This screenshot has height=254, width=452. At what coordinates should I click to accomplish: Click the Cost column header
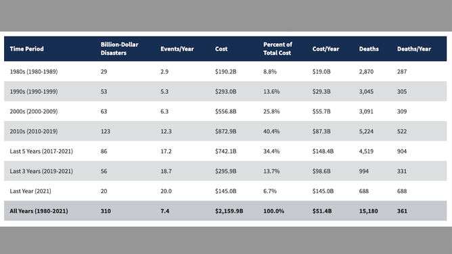(x=221, y=49)
